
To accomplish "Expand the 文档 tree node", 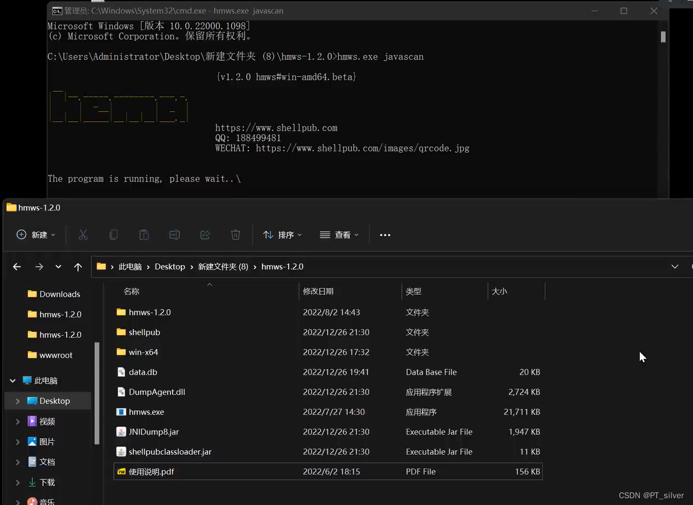I will [x=18, y=462].
